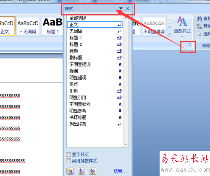Click the paragraph mark icon beside 无间隔
Image resolution: width=210 pixels, height=176 pixels.
119,31
